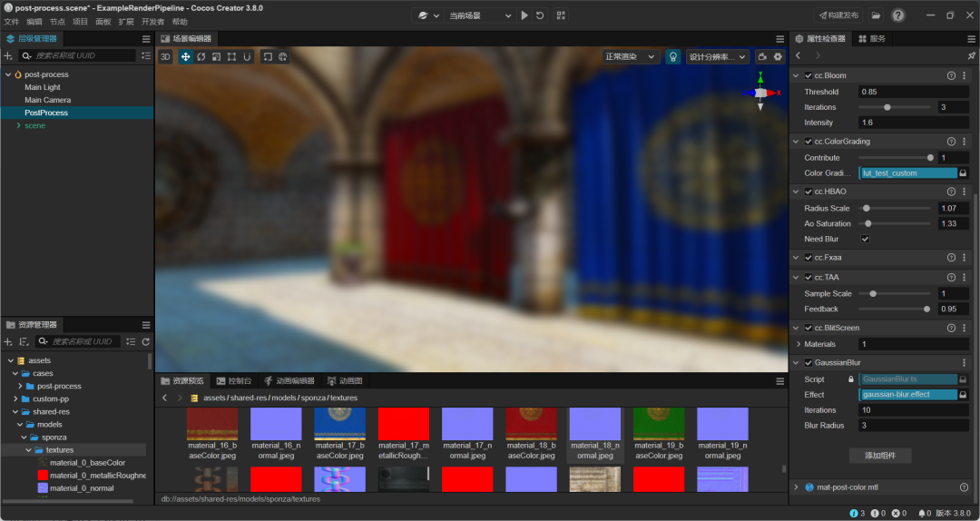Select the Move gizmo tool
Viewport: 980px width, 521px height.
(186, 57)
